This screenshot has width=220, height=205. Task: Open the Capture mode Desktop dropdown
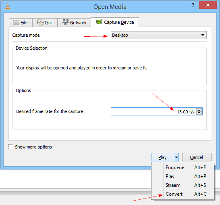pyautogui.click(x=158, y=35)
